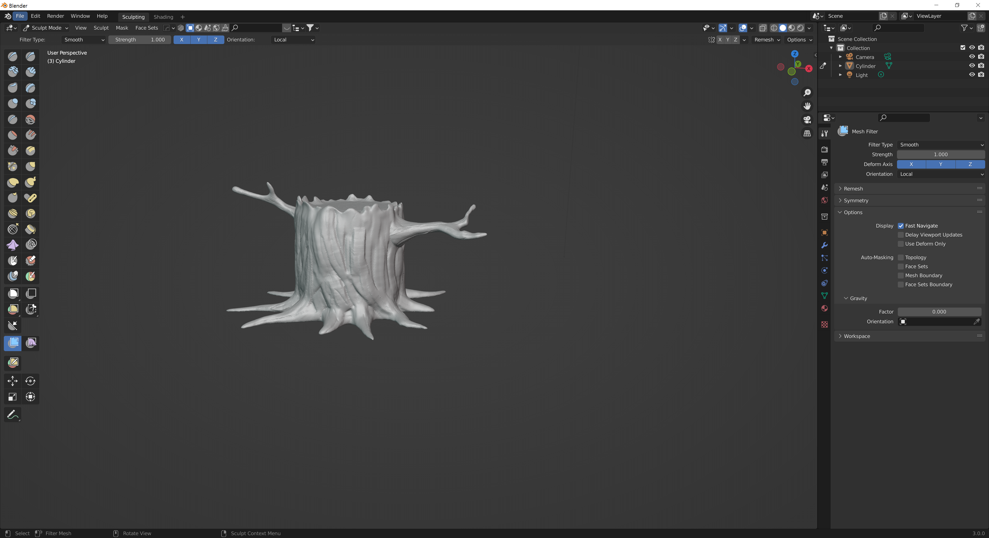
Task: Enable Topology auto-masking checkbox
Action: [901, 257]
